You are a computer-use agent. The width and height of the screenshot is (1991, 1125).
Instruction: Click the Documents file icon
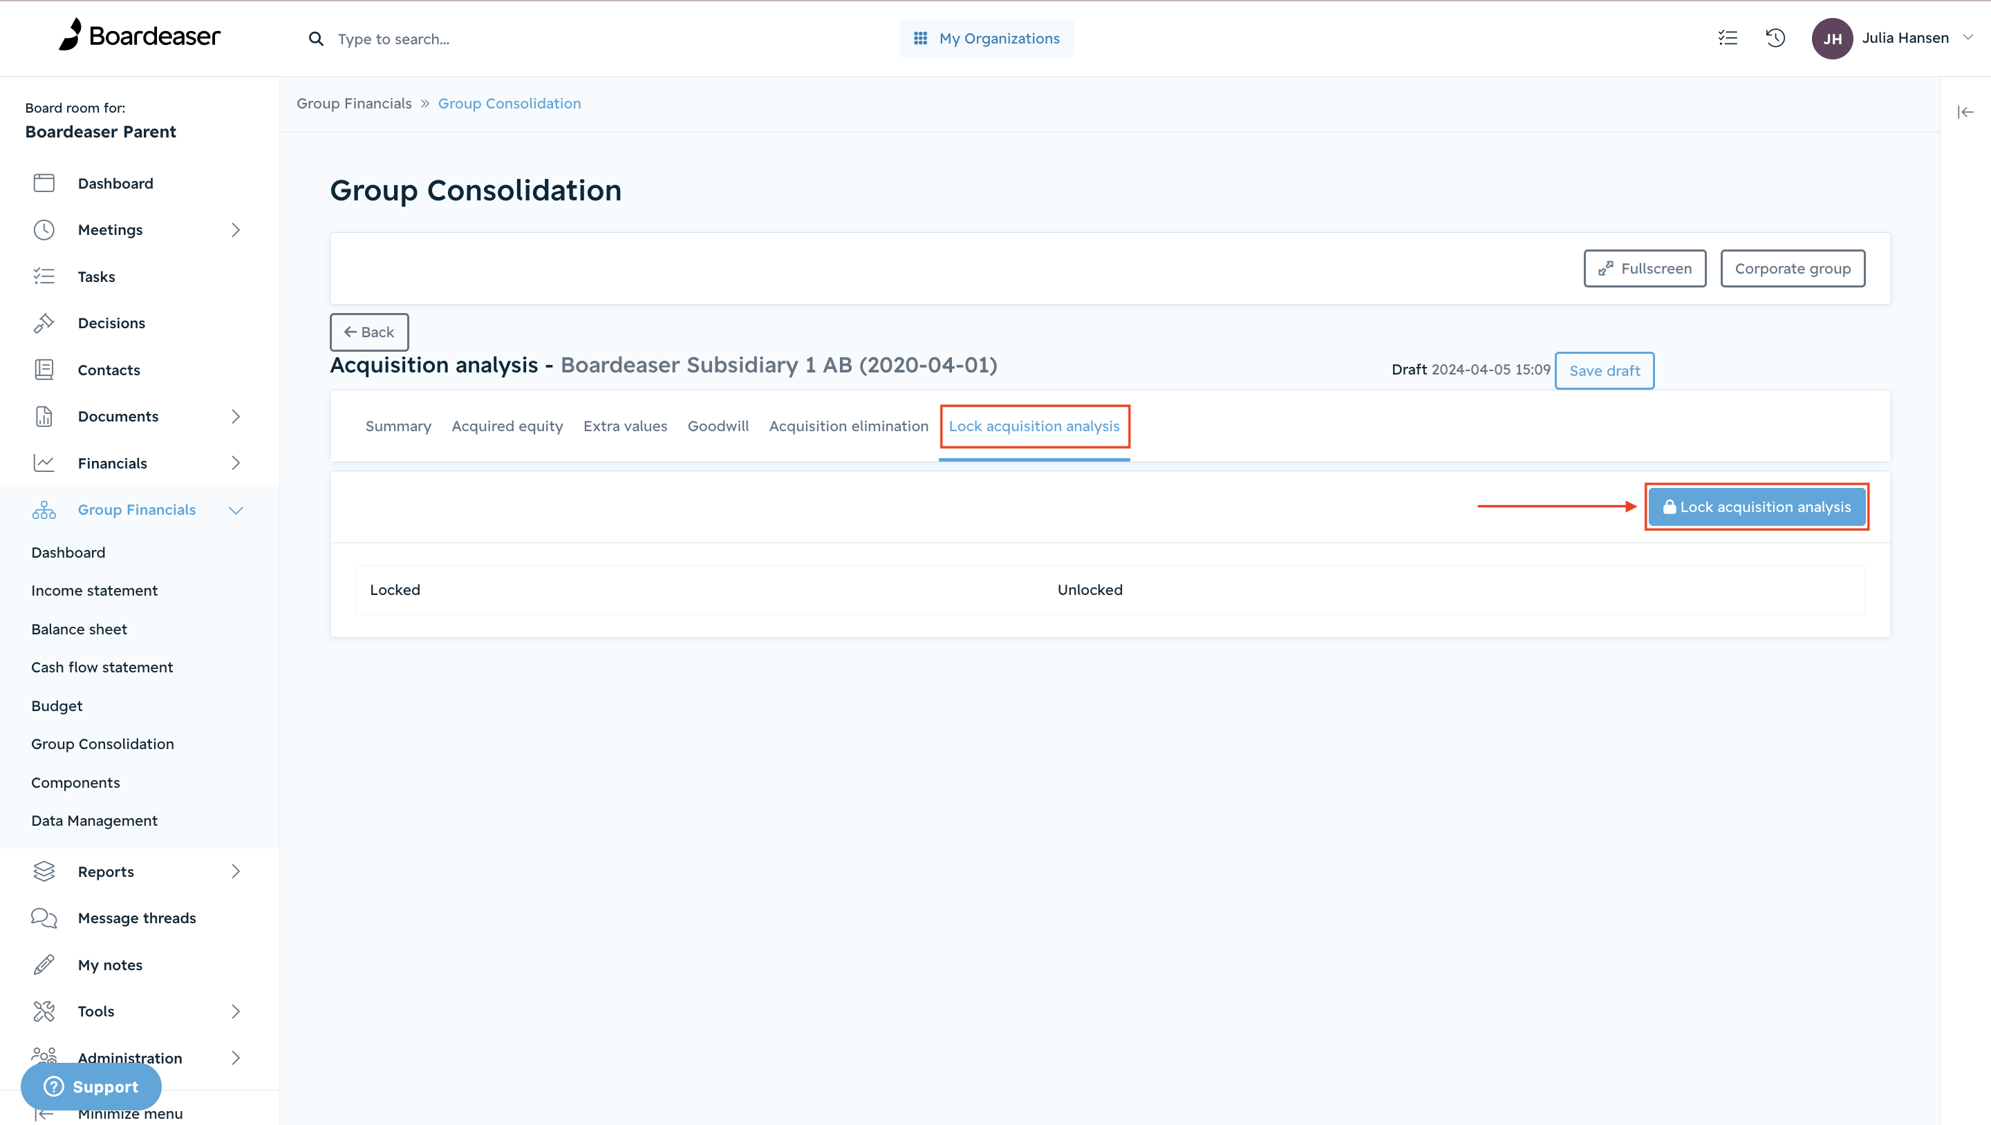coord(44,417)
